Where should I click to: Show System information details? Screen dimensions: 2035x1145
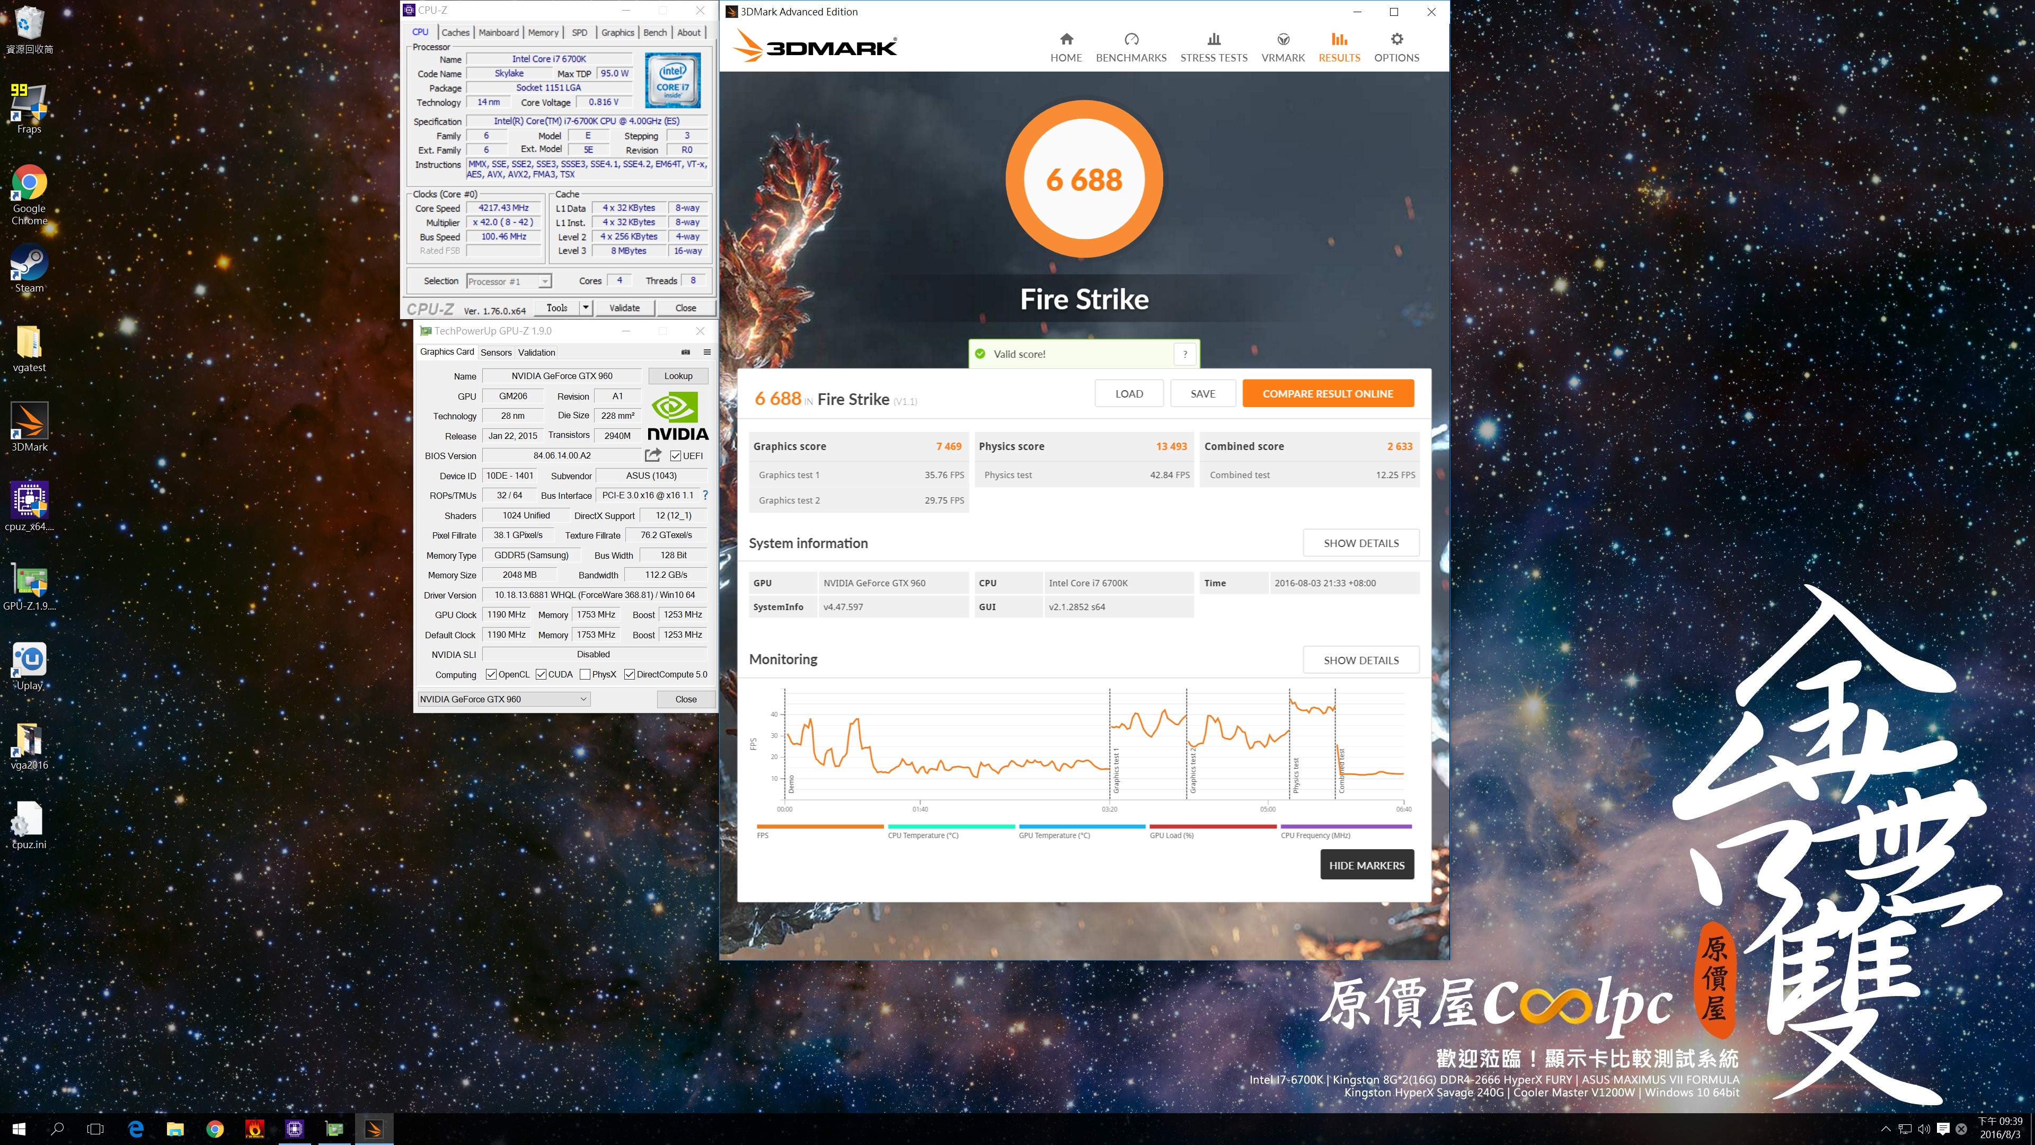coord(1360,543)
